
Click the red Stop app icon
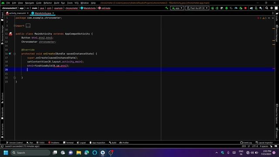click(245, 8)
